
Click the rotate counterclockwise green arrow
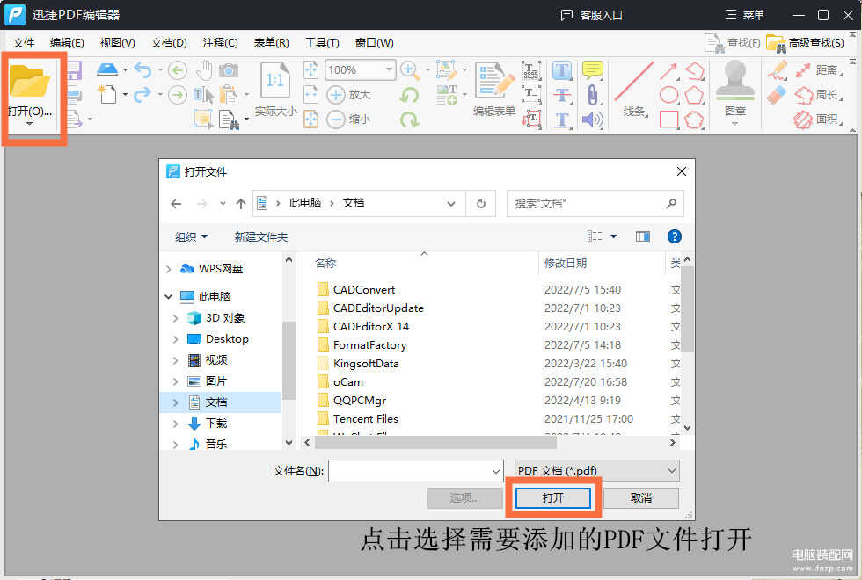409,95
